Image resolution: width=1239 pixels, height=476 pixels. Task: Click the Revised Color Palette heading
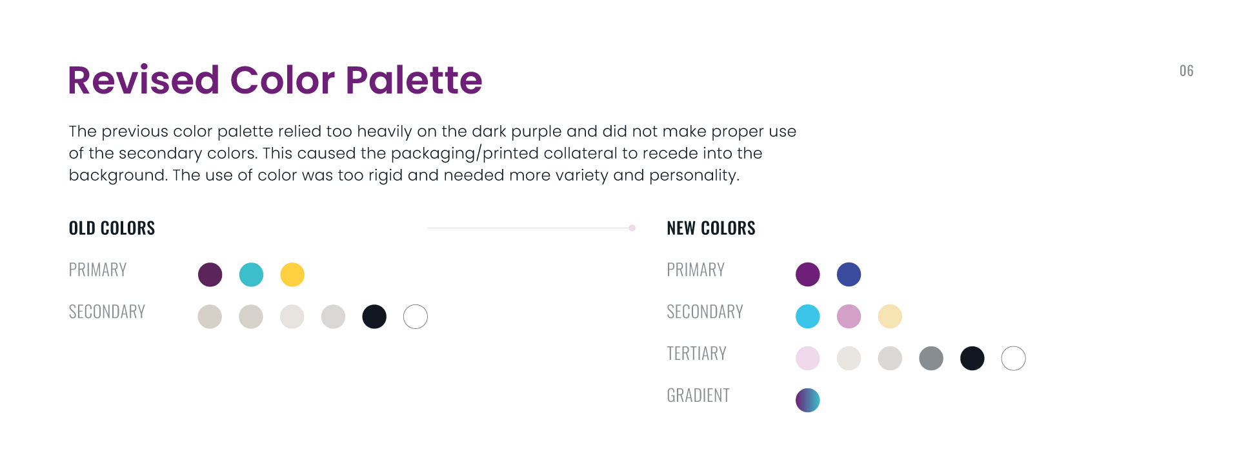click(275, 80)
